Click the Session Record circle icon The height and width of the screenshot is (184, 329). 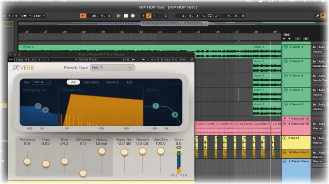point(166,16)
